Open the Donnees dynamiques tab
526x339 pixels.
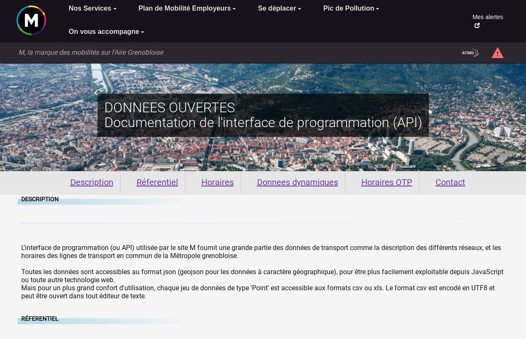point(297,182)
